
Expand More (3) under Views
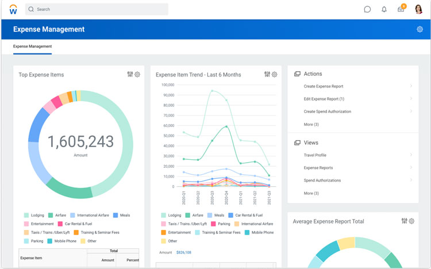pyautogui.click(x=311, y=193)
